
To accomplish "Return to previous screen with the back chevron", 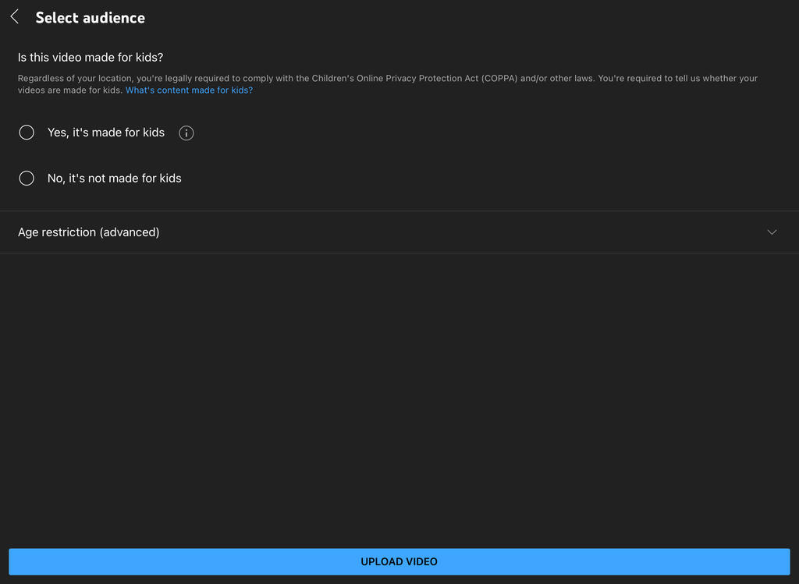I will pos(15,17).
